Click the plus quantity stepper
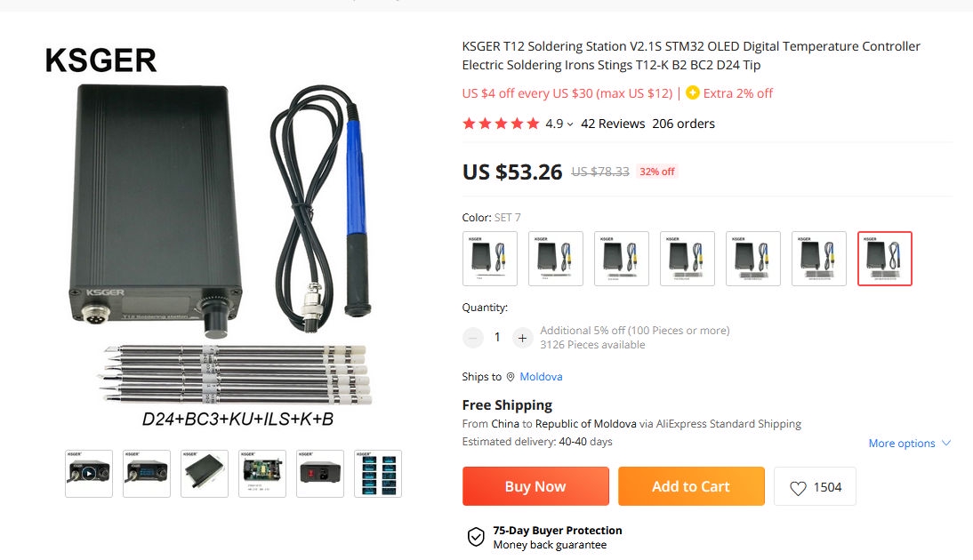The width and height of the screenshot is (973, 560). (522, 338)
